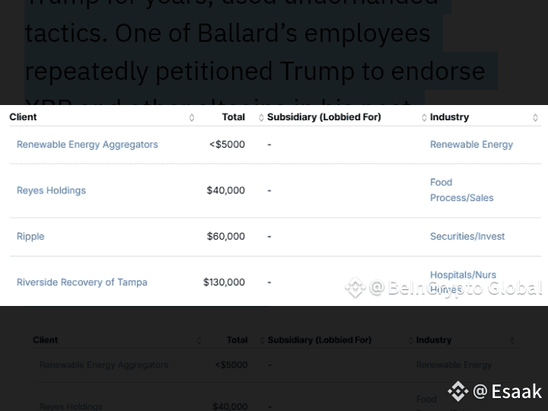This screenshot has width=548, height=411.
Task: Sort by the Industry column header in the bright table
Action: point(449,117)
